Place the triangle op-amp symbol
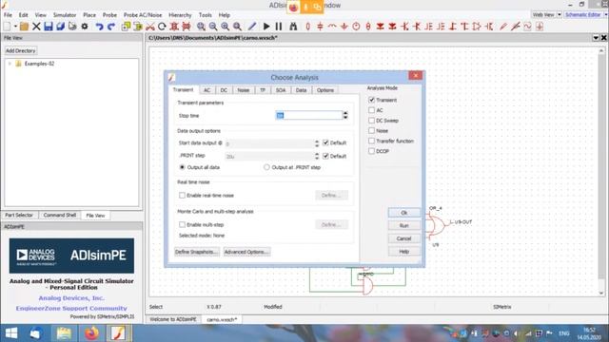Image resolution: width=609 pixels, height=342 pixels. coord(477,27)
